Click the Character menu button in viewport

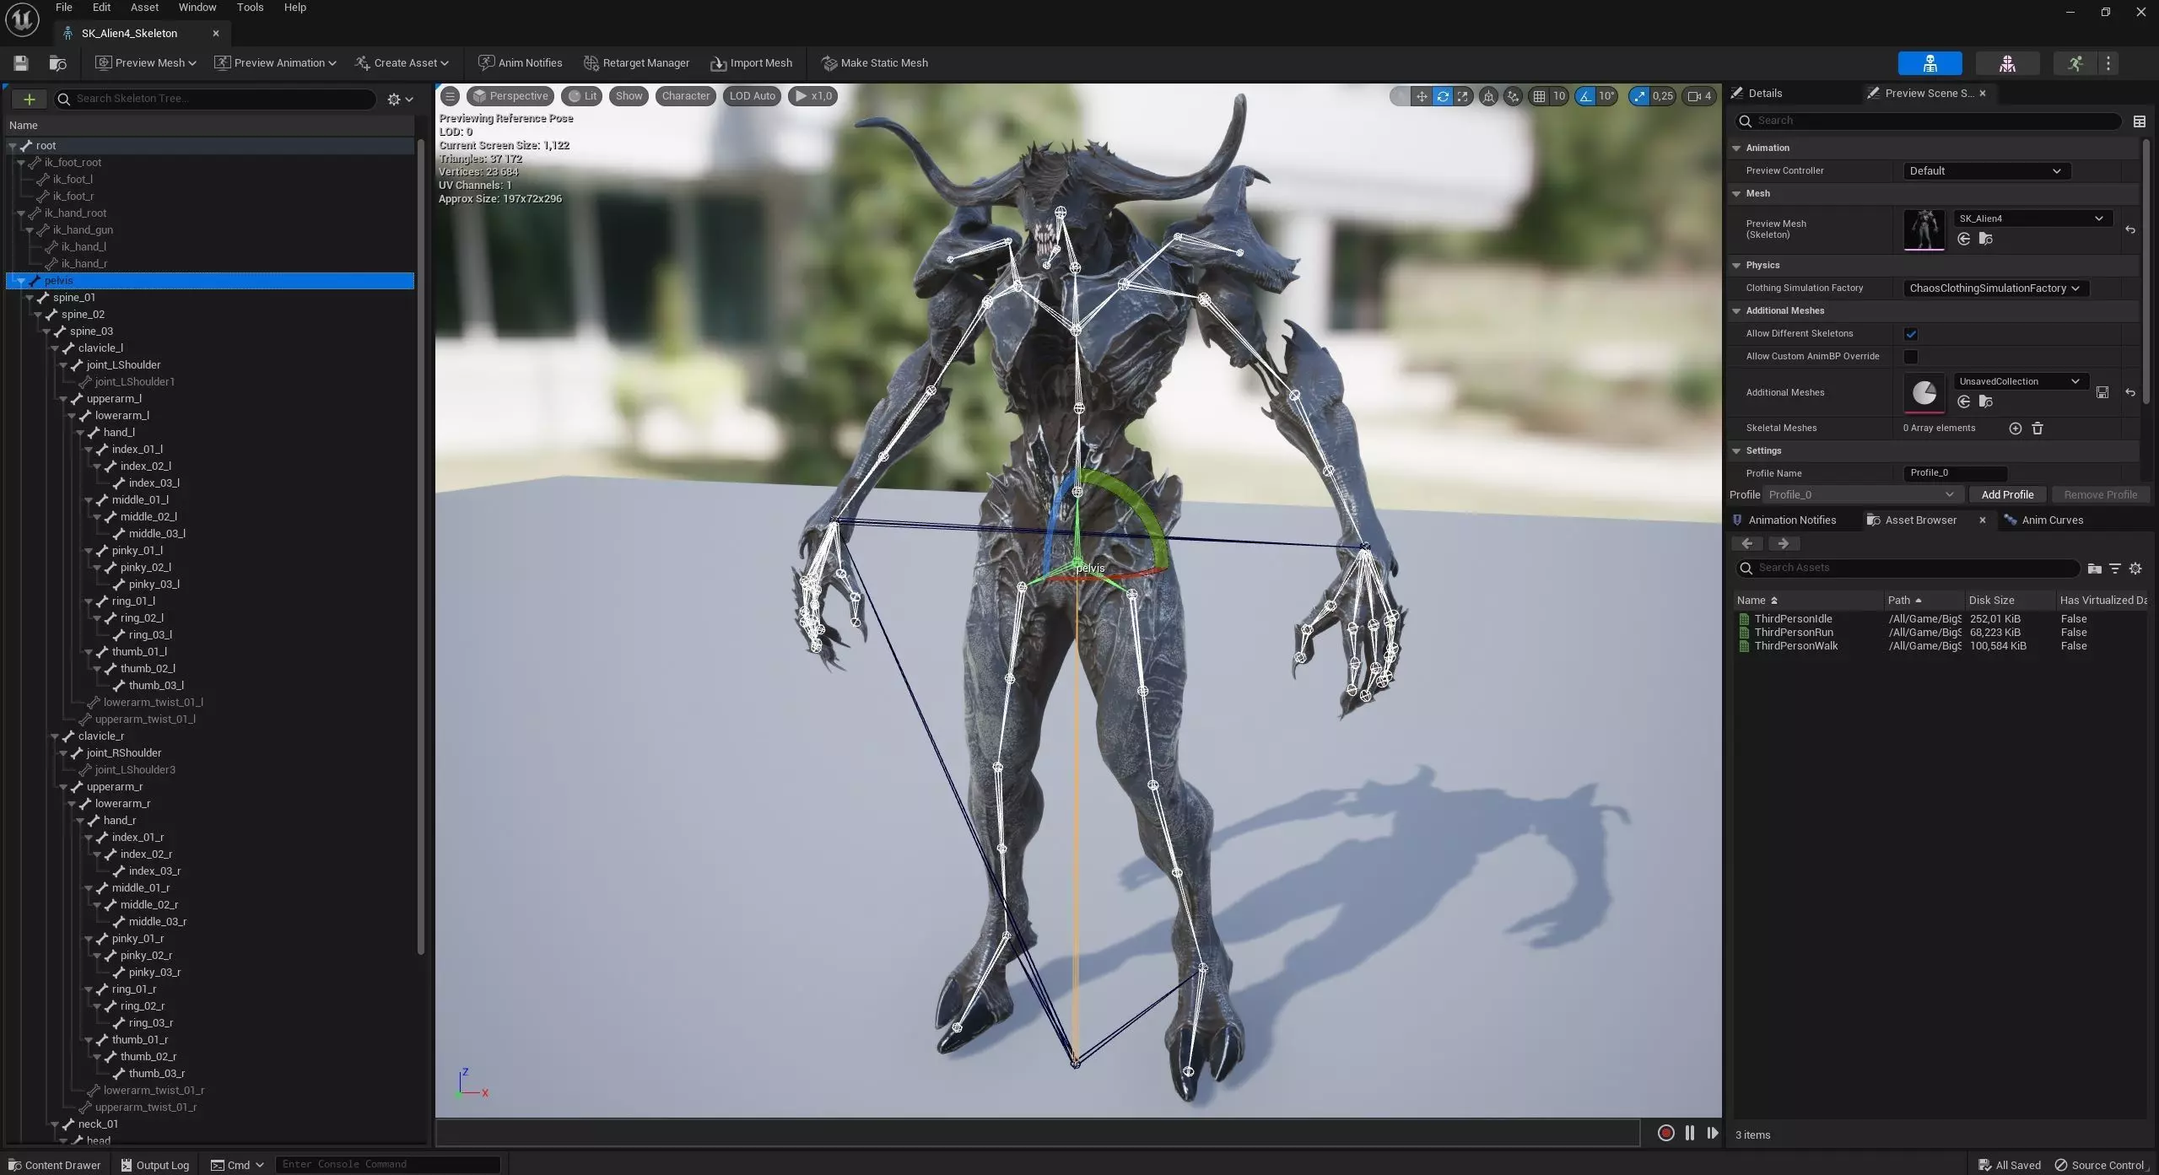pyautogui.click(x=686, y=96)
